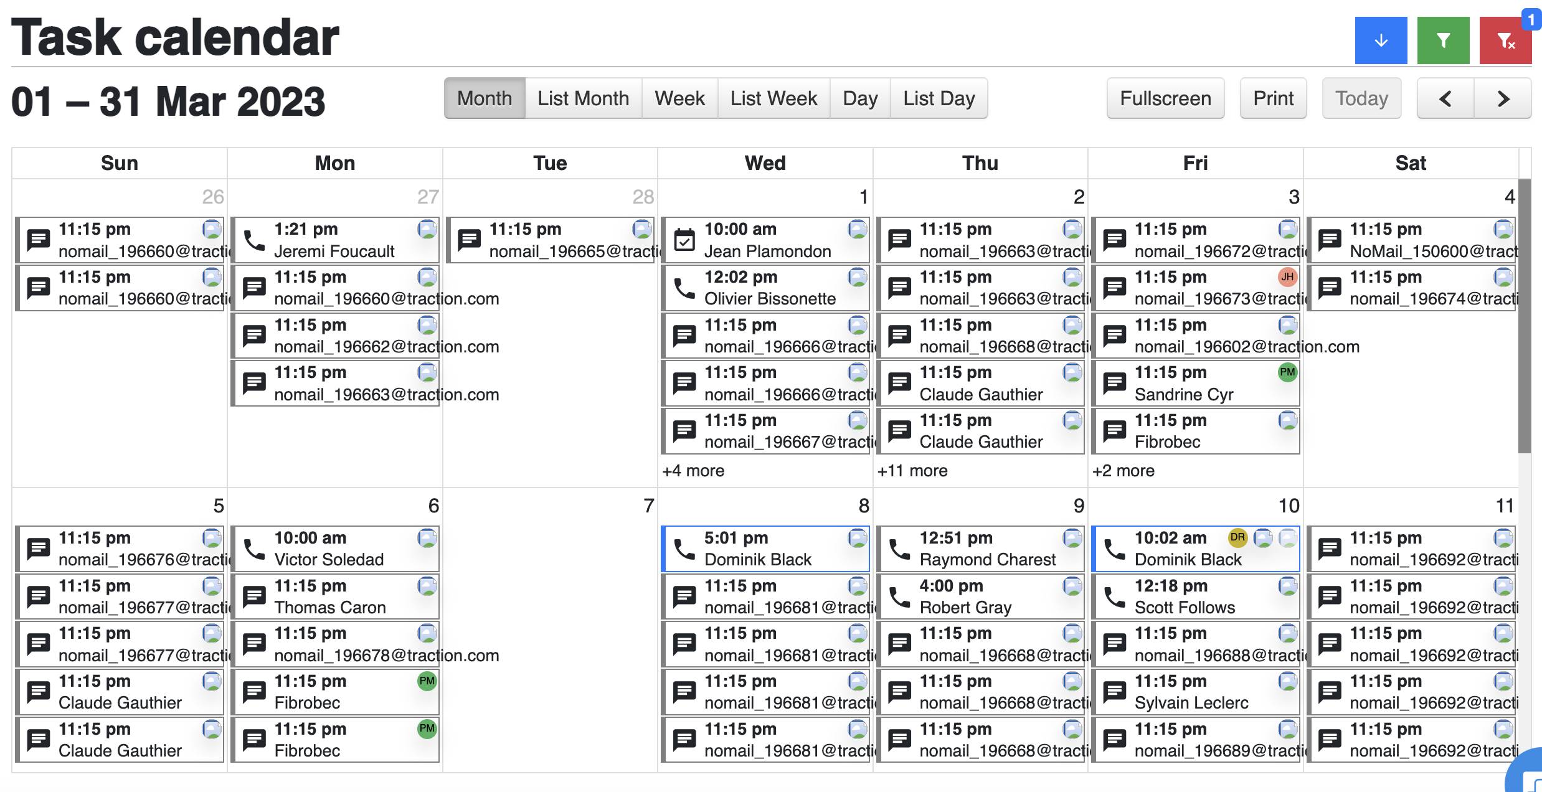Viewport: 1542px width, 792px height.
Task: Click the red clear filter button
Action: [1505, 41]
